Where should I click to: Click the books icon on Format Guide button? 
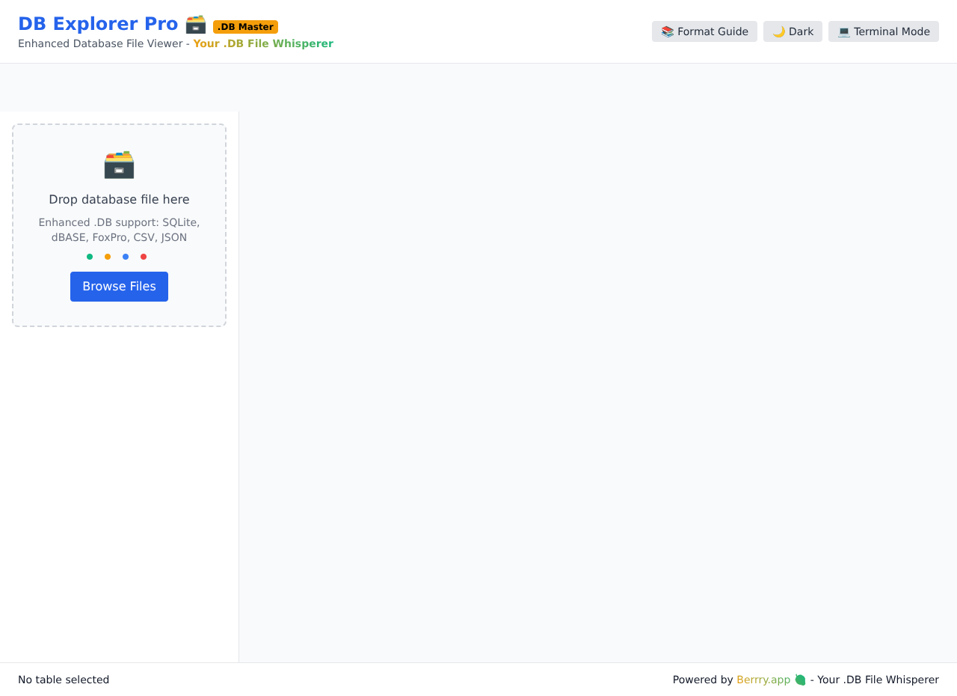point(668,31)
